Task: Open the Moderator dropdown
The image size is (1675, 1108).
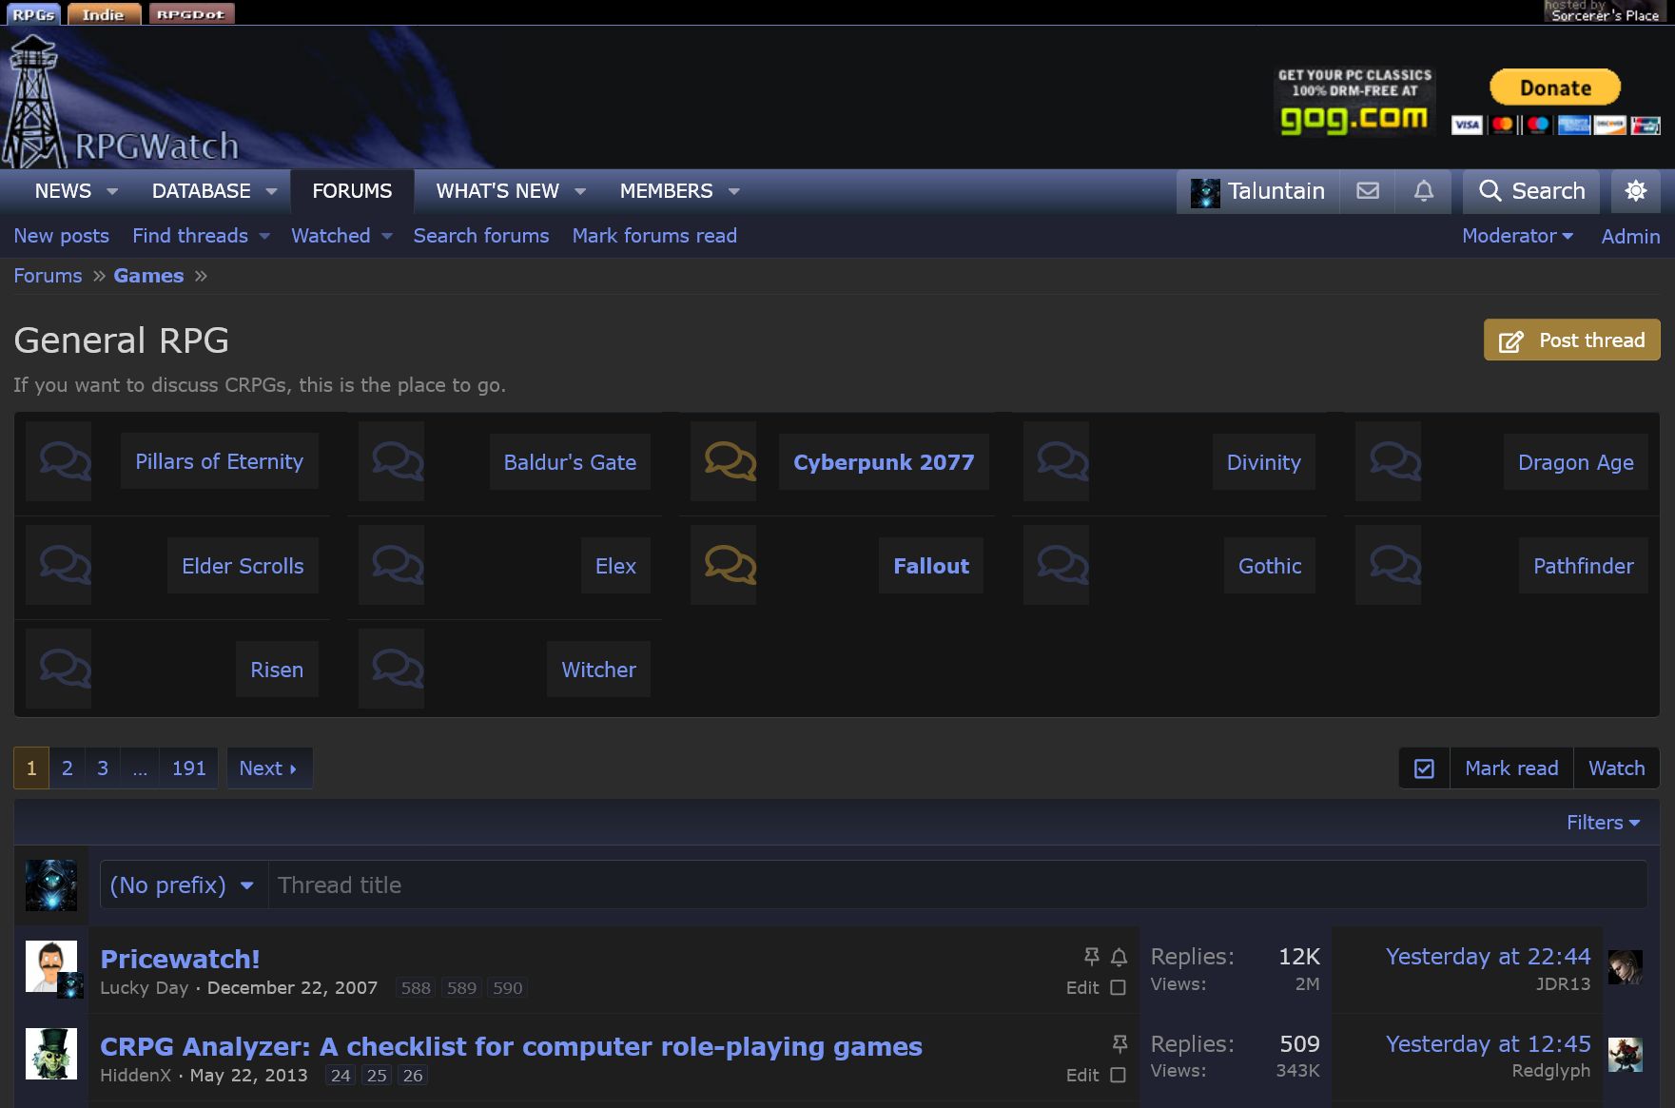Action: (1517, 236)
